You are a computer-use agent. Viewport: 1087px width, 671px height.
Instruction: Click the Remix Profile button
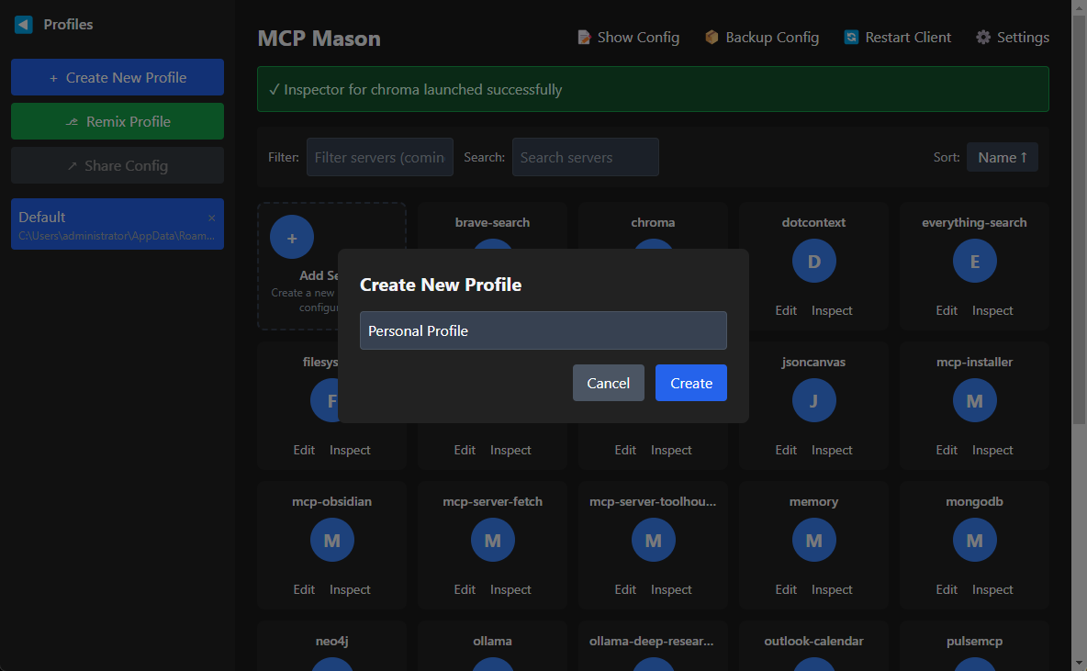point(117,121)
